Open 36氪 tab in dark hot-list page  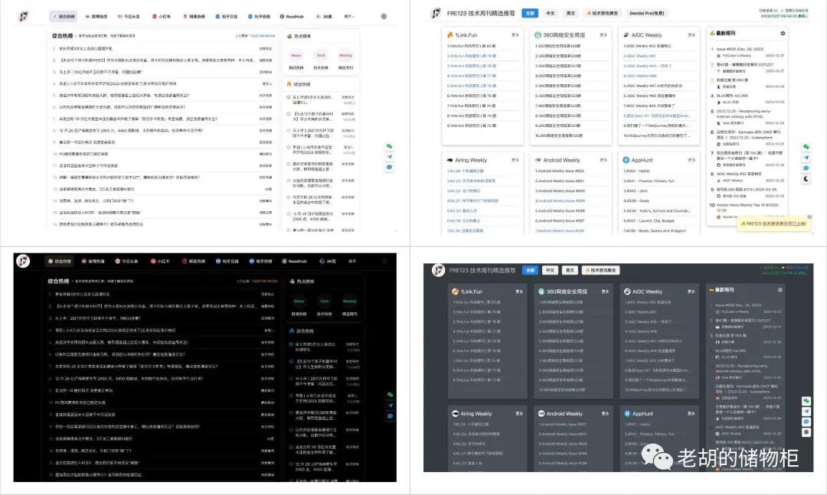[x=328, y=261]
